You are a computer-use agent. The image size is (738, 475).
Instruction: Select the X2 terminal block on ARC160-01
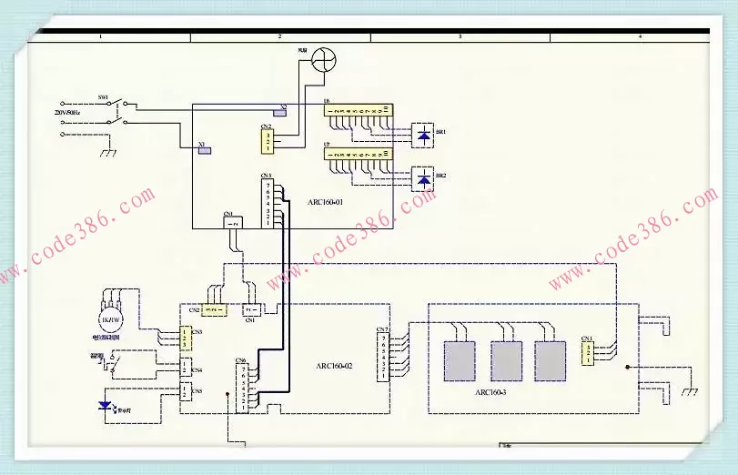280,112
